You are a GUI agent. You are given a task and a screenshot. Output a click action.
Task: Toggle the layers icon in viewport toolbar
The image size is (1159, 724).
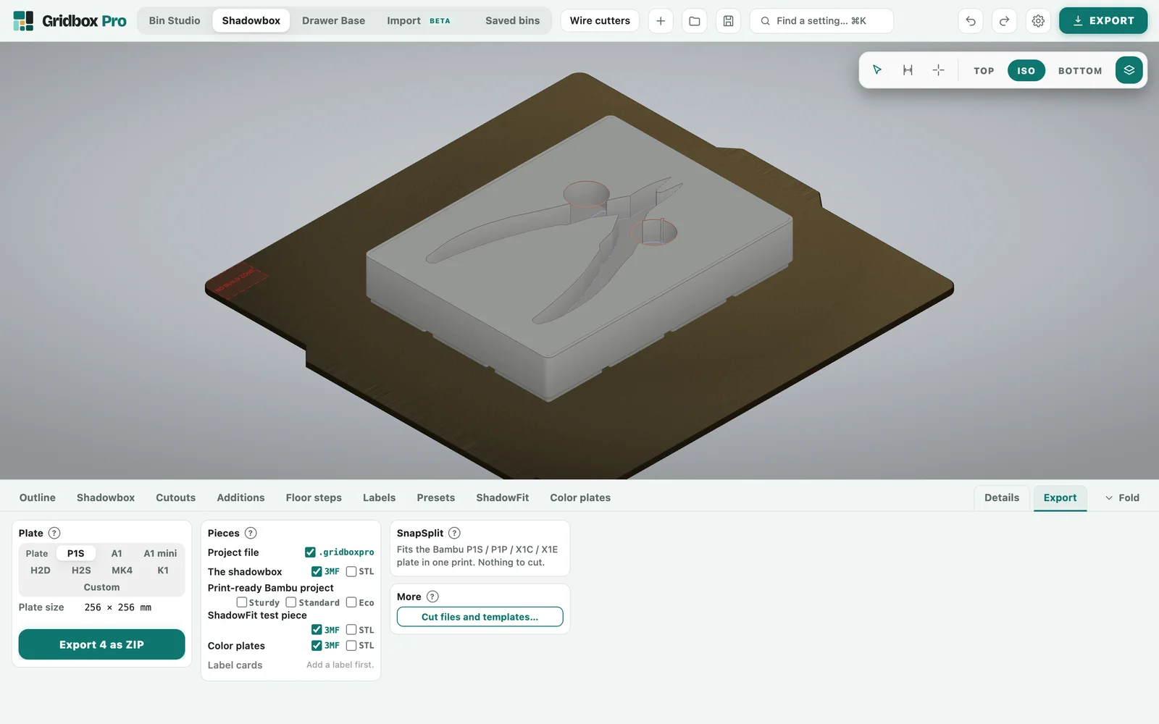tap(1129, 70)
